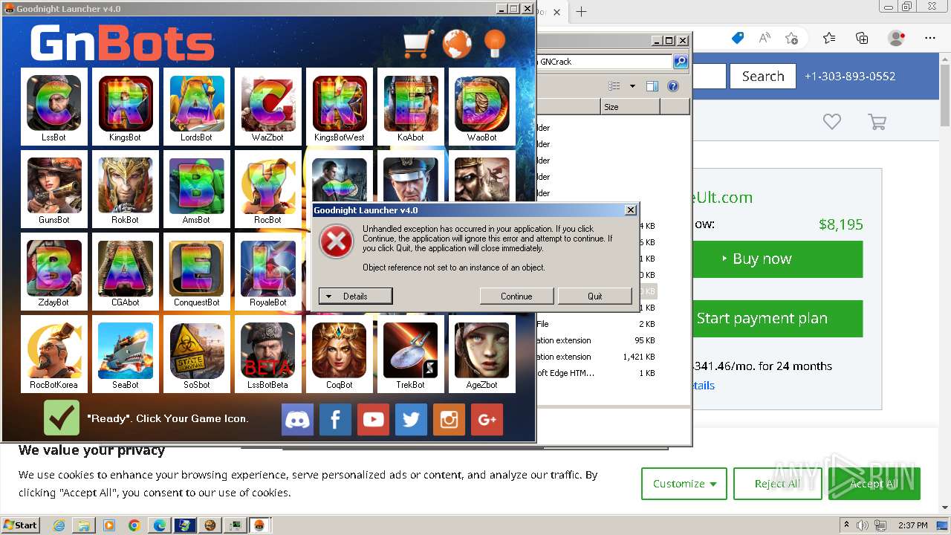Open the Discord social icon
This screenshot has height=535, width=951.
click(x=297, y=420)
